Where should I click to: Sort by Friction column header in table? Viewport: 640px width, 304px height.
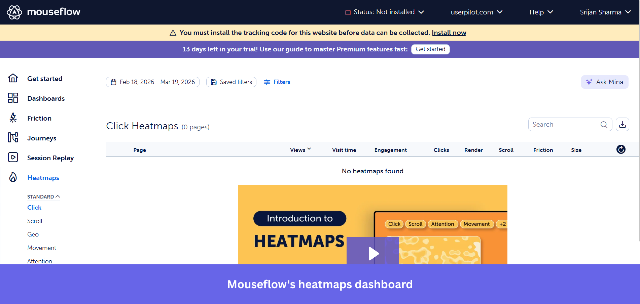tap(543, 150)
